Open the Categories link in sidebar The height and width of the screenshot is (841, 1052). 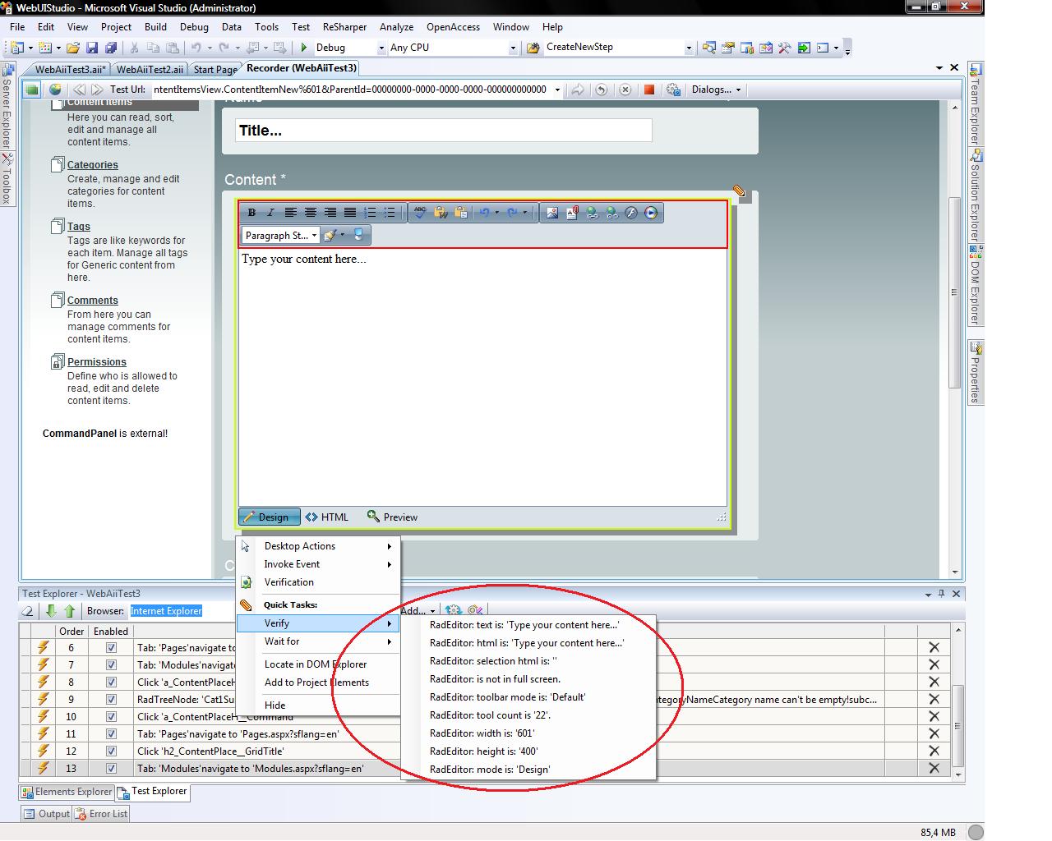[92, 165]
